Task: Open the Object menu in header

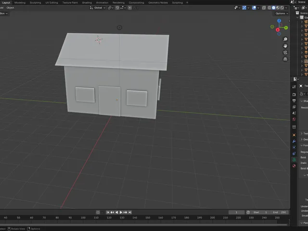Action: click(10, 8)
